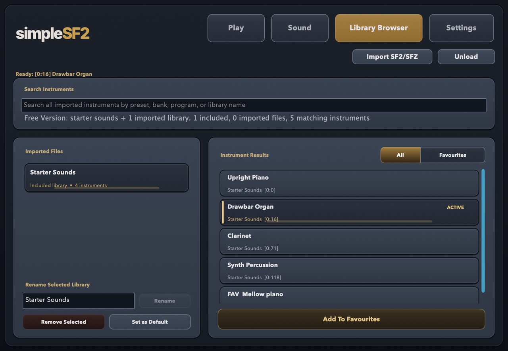Switch to the Play tab
Screen dimensions: 508x351
(x=236, y=28)
